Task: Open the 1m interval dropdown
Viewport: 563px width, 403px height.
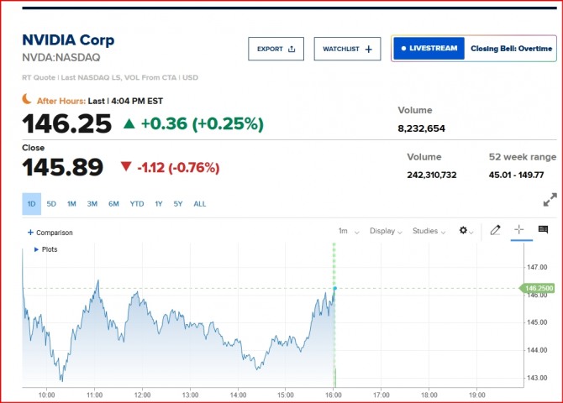Action: coord(349,231)
